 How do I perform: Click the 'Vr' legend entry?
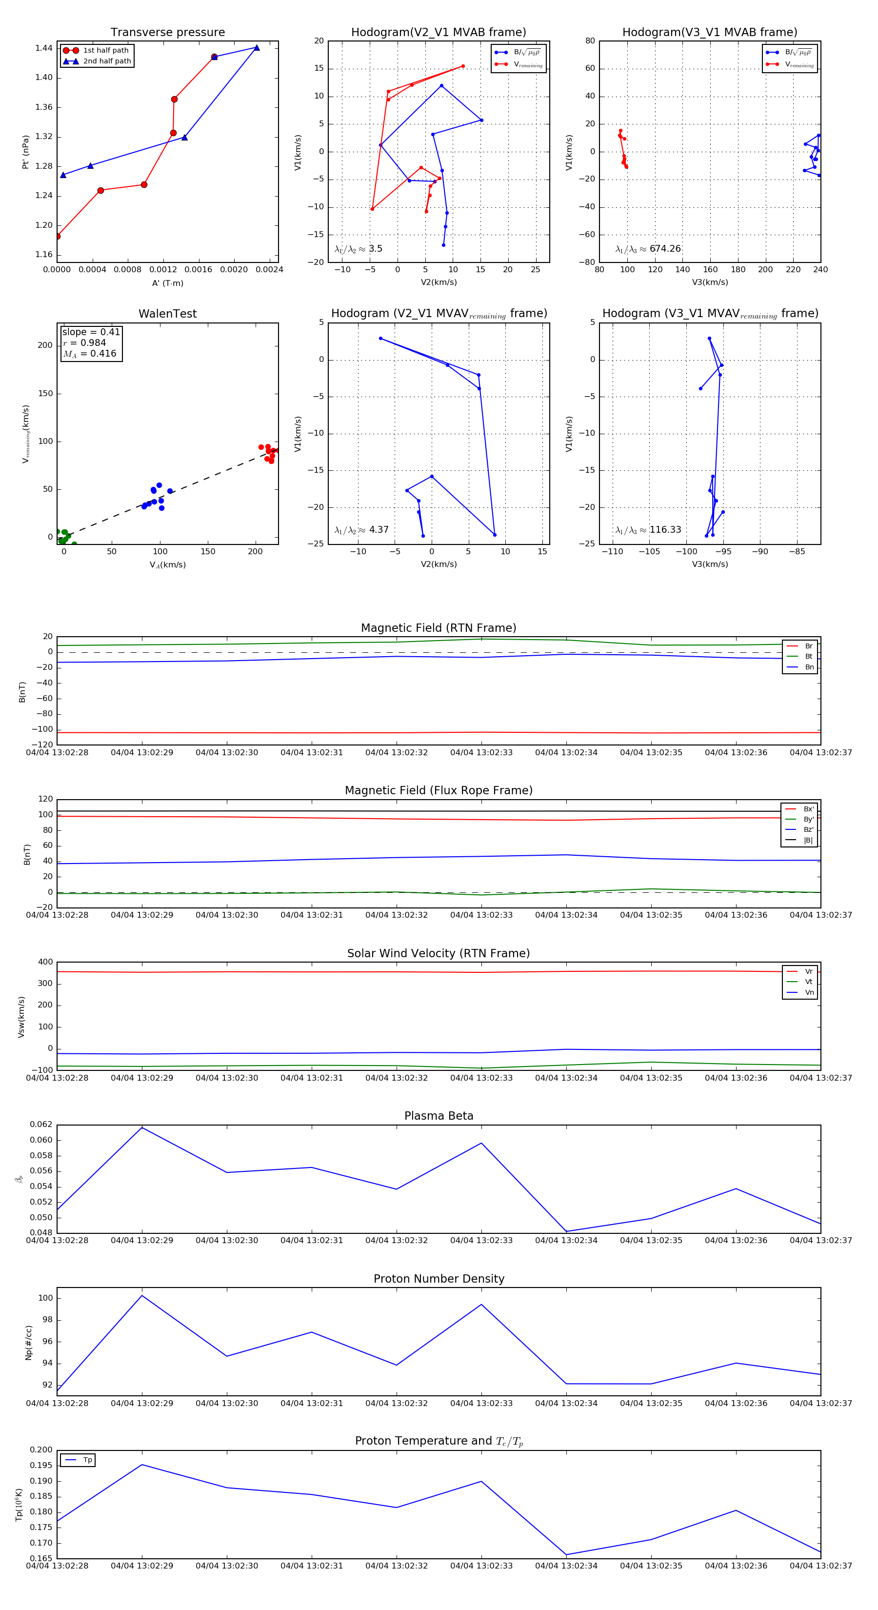point(800,972)
